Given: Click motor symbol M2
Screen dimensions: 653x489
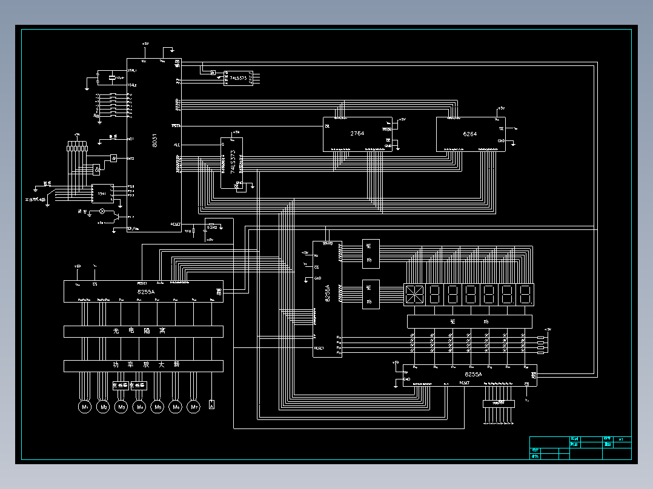Looking at the screenshot, I should pos(103,407).
